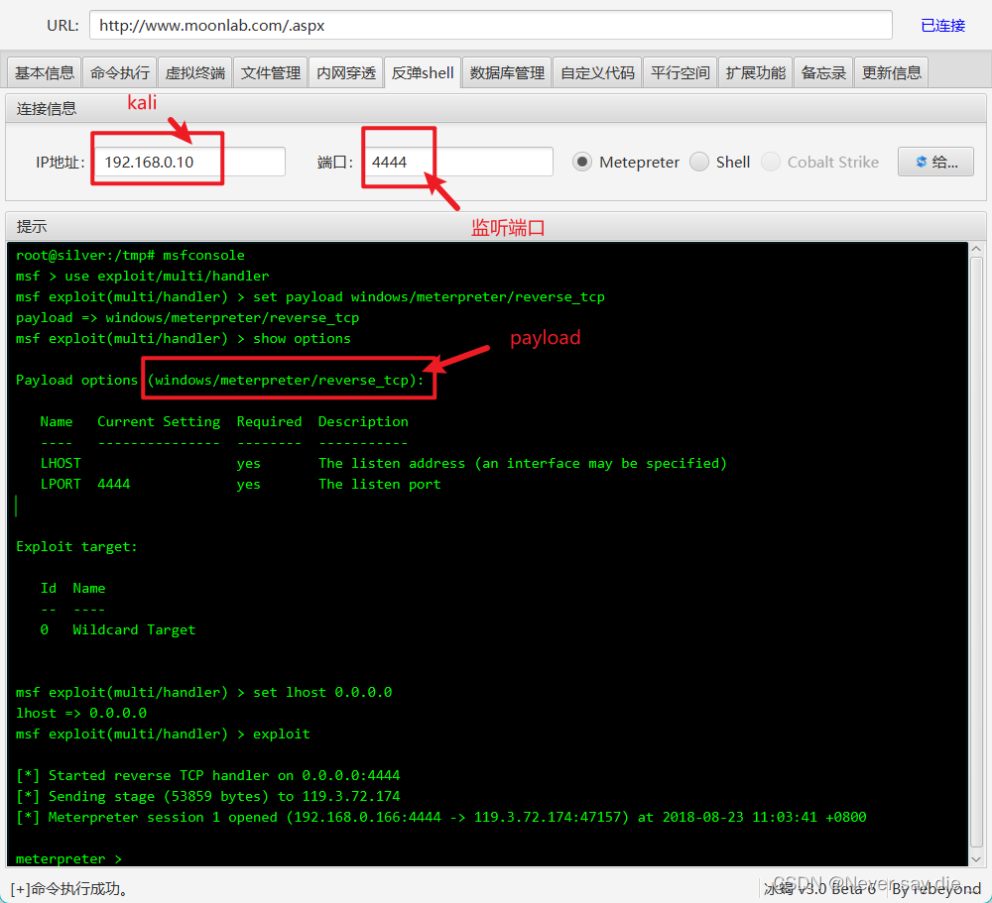Open the 扩展功能 tab
This screenshot has width=992, height=903.
tap(755, 72)
